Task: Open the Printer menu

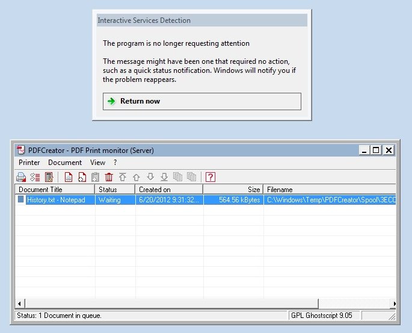Action: coord(29,163)
